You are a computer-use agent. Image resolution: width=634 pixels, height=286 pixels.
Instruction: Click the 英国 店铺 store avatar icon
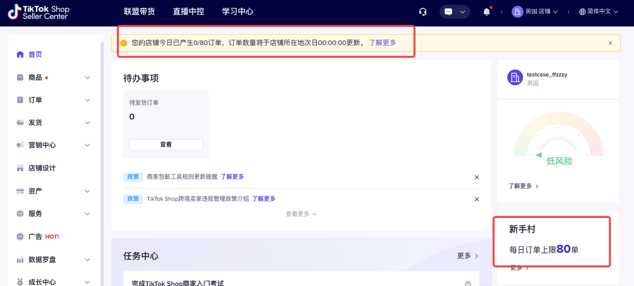point(517,11)
